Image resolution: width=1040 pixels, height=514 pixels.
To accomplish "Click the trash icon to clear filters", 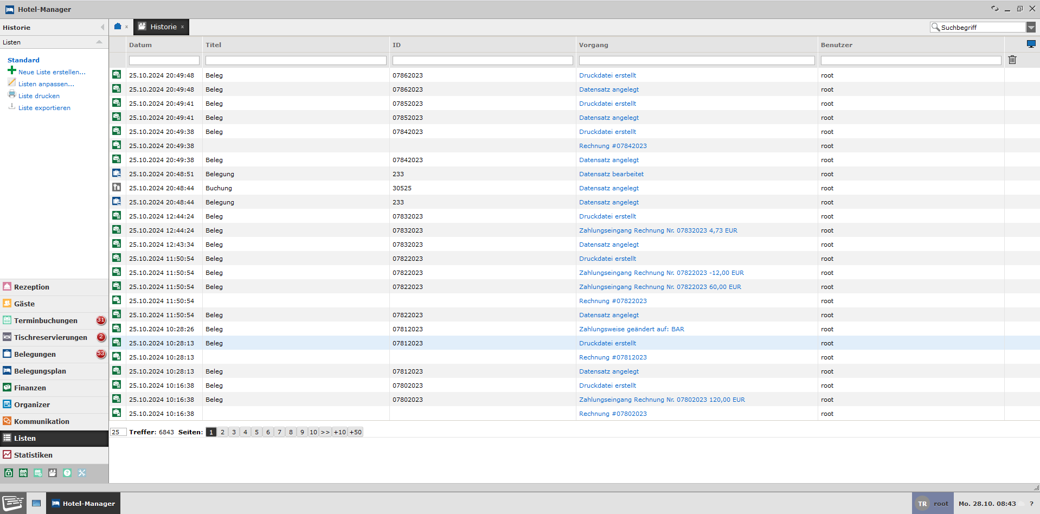I will [x=1012, y=60].
